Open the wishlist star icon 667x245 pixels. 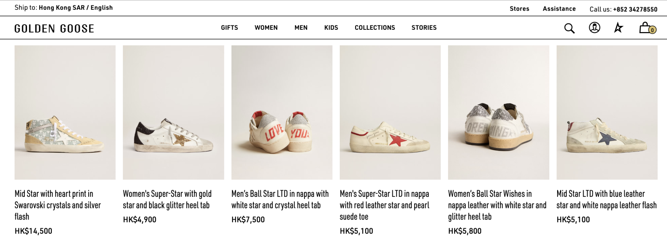coord(619,28)
